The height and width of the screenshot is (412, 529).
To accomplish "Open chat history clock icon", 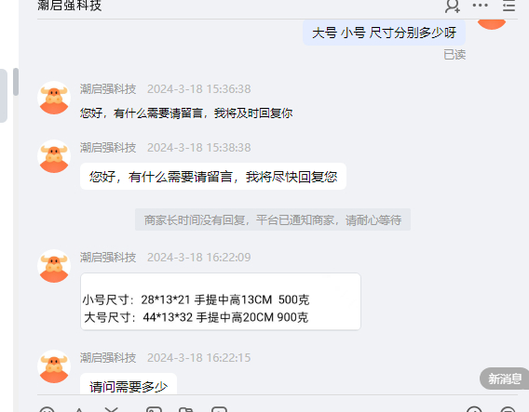I will pyautogui.click(x=474, y=409).
